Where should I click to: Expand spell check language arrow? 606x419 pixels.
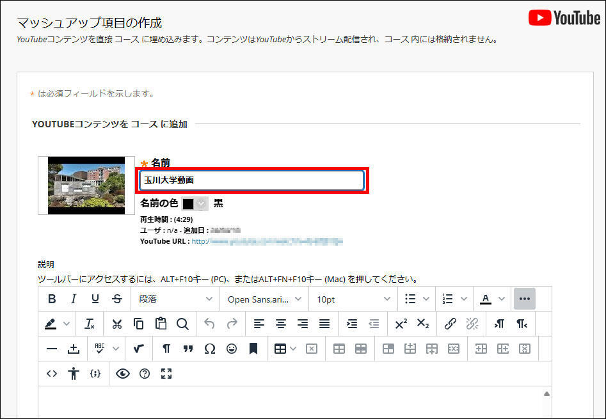pyautogui.click(x=116, y=349)
